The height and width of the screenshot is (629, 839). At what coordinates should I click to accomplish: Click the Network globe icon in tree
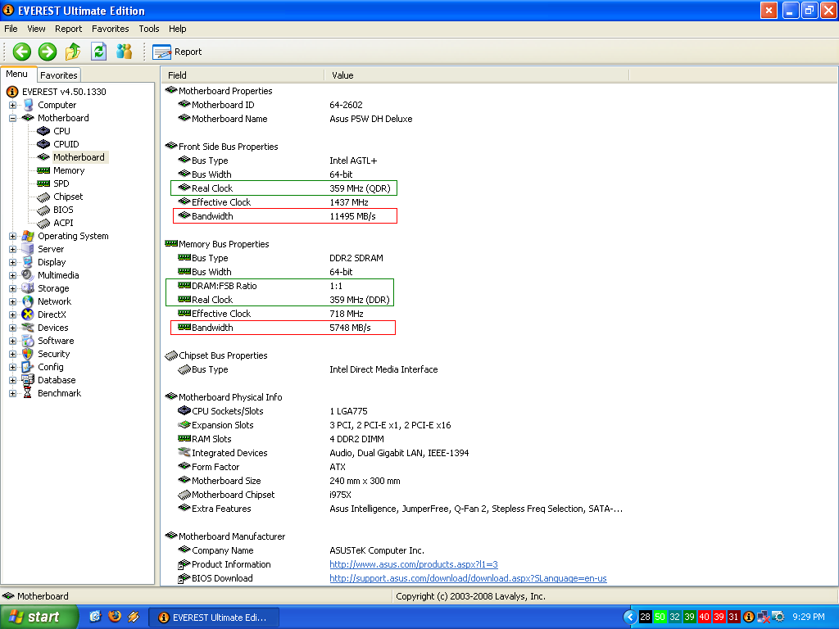tap(28, 301)
